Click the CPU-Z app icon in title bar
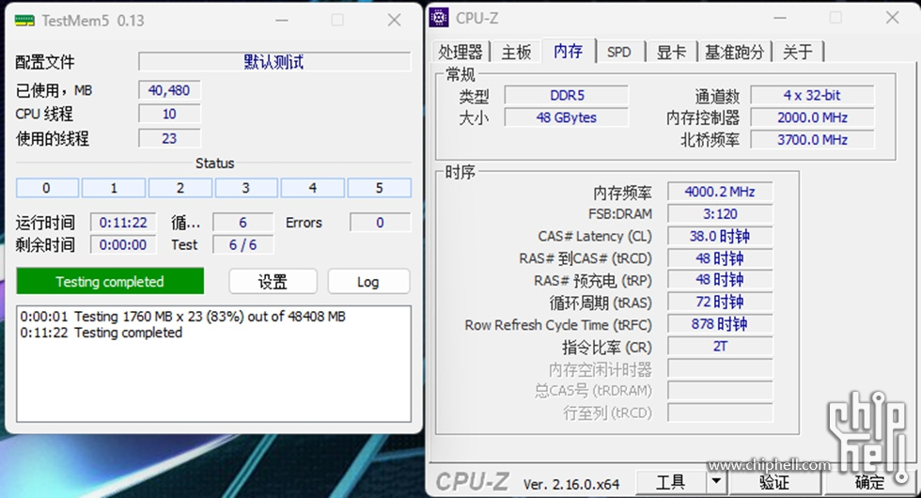The width and height of the screenshot is (921, 498). (439, 18)
